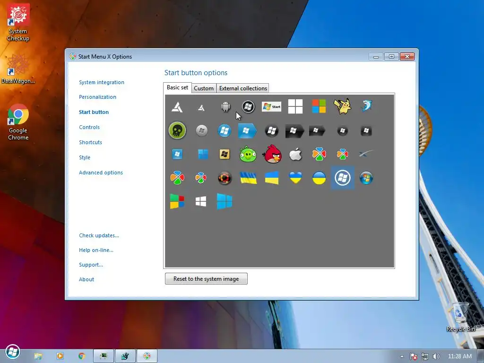Switch to the Basic set tab

[178, 87]
